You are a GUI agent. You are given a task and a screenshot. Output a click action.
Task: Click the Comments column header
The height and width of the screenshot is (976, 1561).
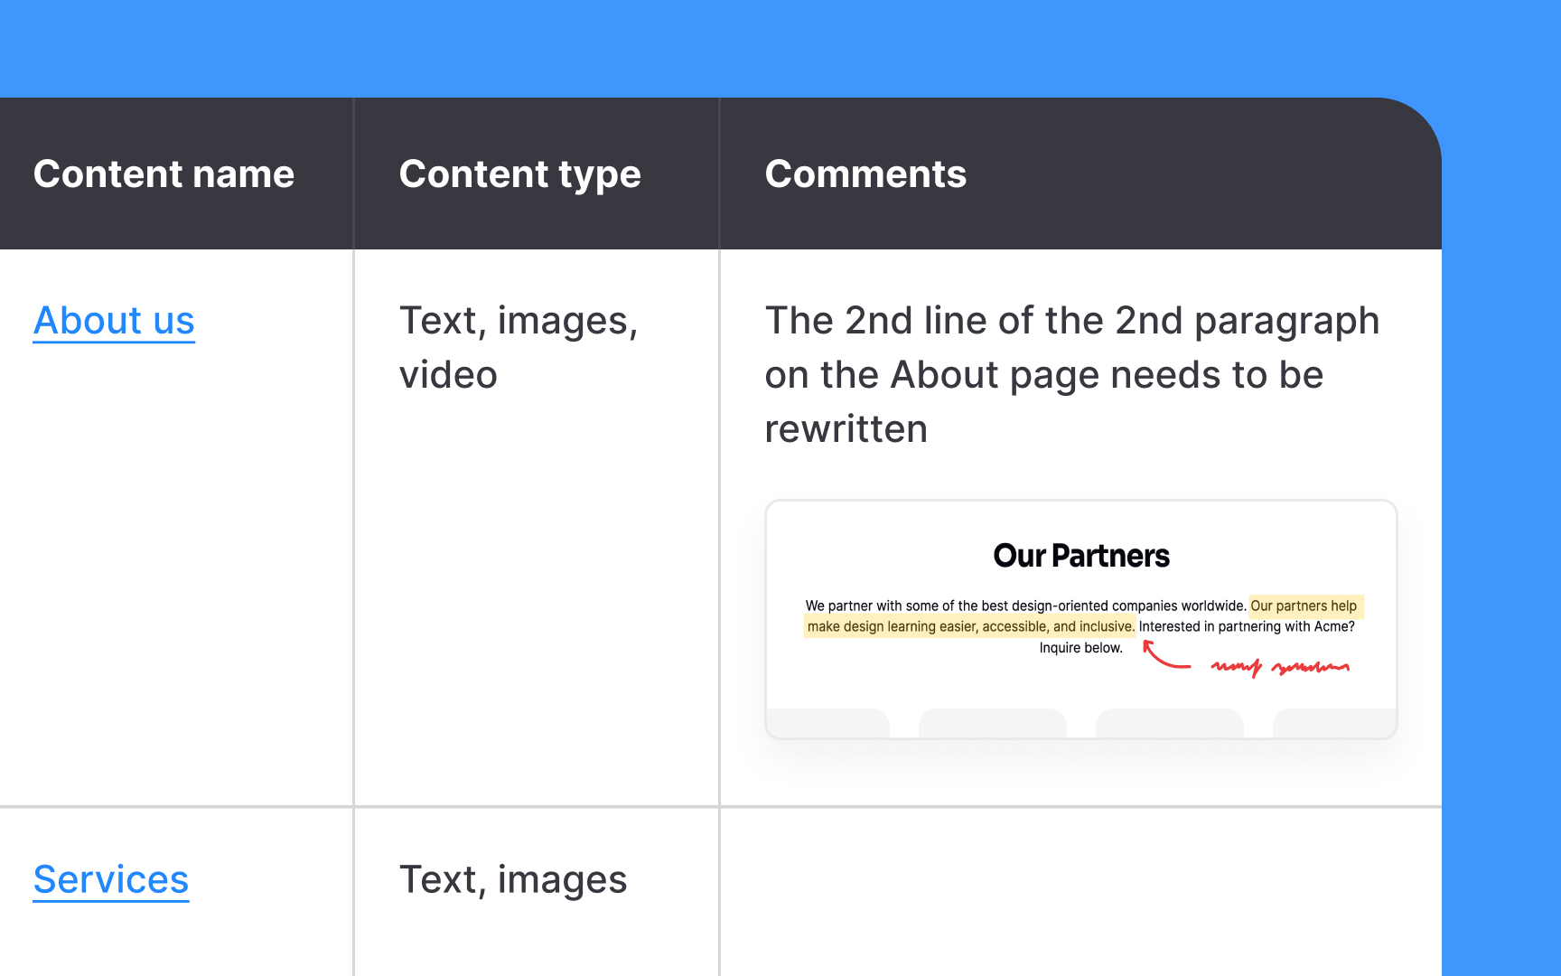[865, 174]
